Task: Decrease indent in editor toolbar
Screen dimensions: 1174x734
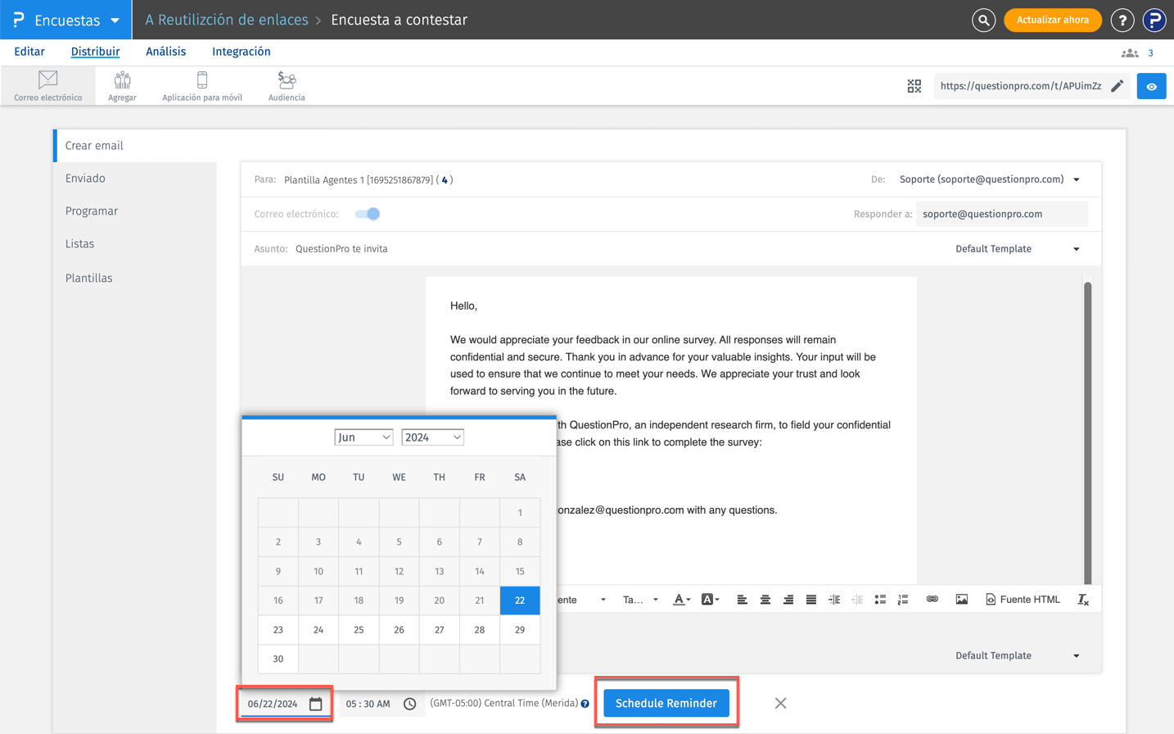Action: click(x=857, y=600)
